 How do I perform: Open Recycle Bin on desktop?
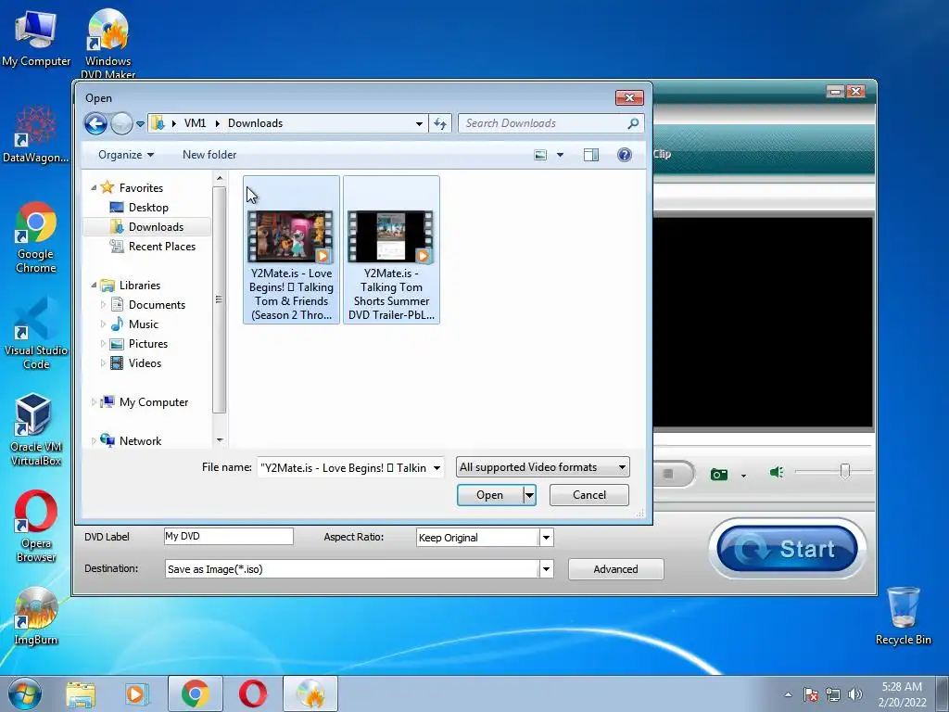click(x=903, y=616)
